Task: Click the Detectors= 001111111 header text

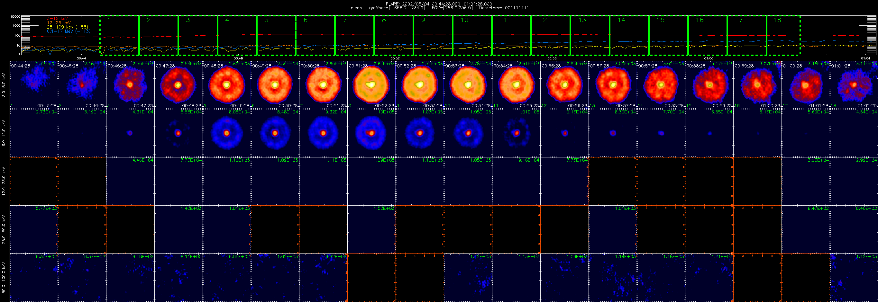Action: coord(504,8)
